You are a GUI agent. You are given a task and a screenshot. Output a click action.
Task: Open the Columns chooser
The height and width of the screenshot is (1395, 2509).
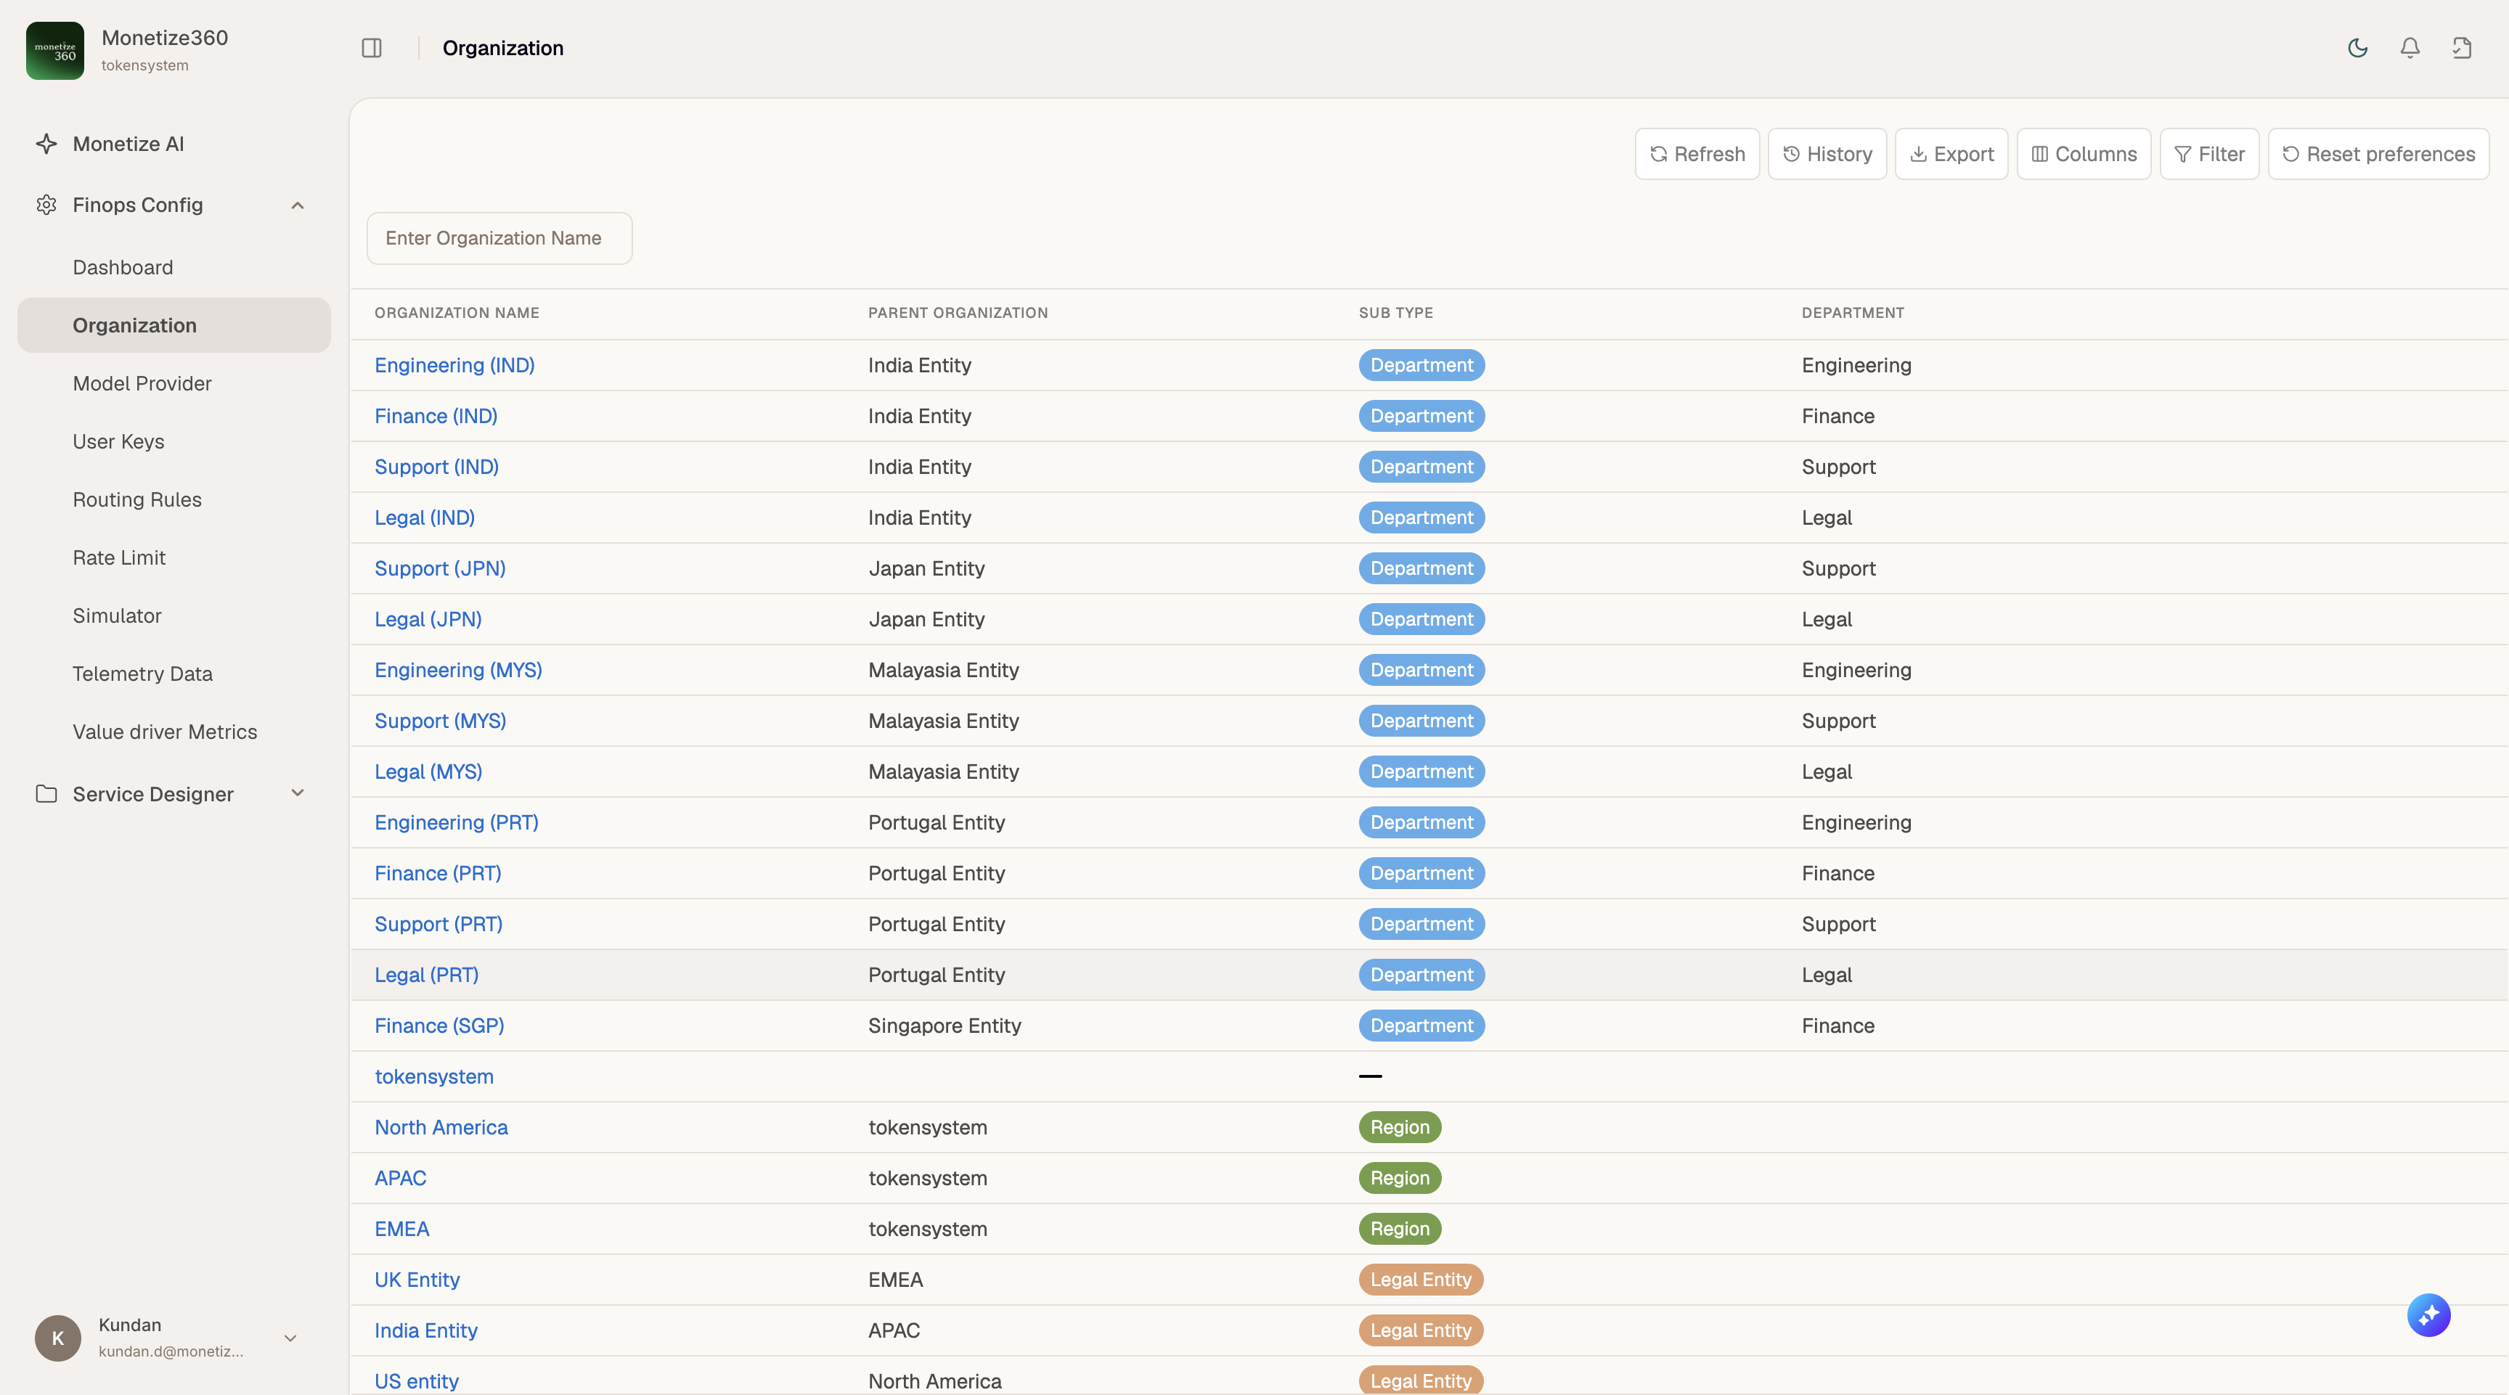[2084, 154]
